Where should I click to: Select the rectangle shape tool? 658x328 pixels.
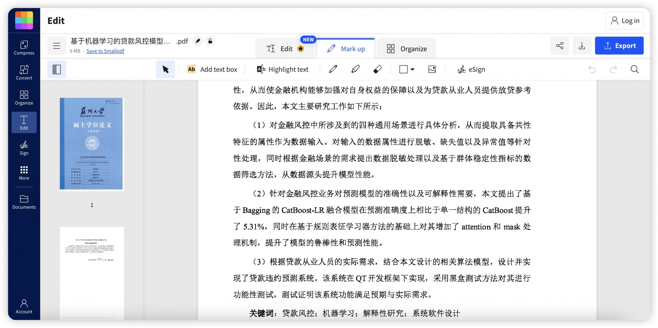pyautogui.click(x=403, y=69)
